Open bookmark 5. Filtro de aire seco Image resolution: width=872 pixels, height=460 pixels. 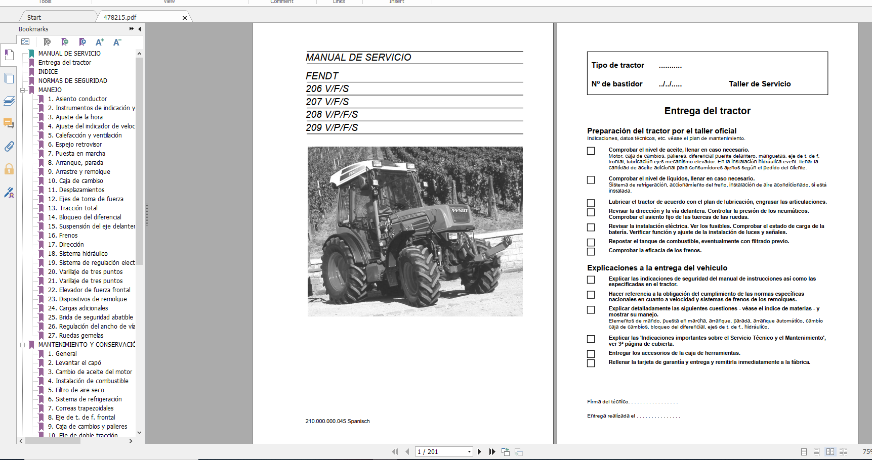(76, 390)
